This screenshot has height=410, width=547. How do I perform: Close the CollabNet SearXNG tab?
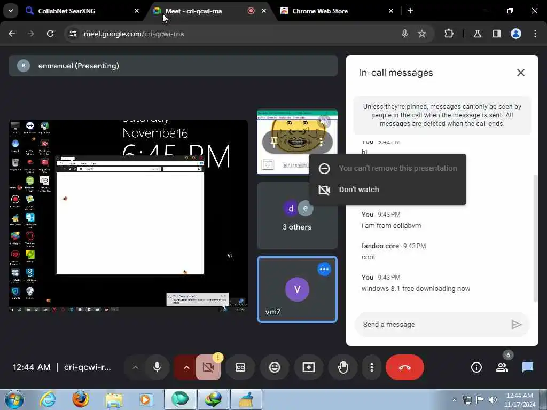coord(137,11)
